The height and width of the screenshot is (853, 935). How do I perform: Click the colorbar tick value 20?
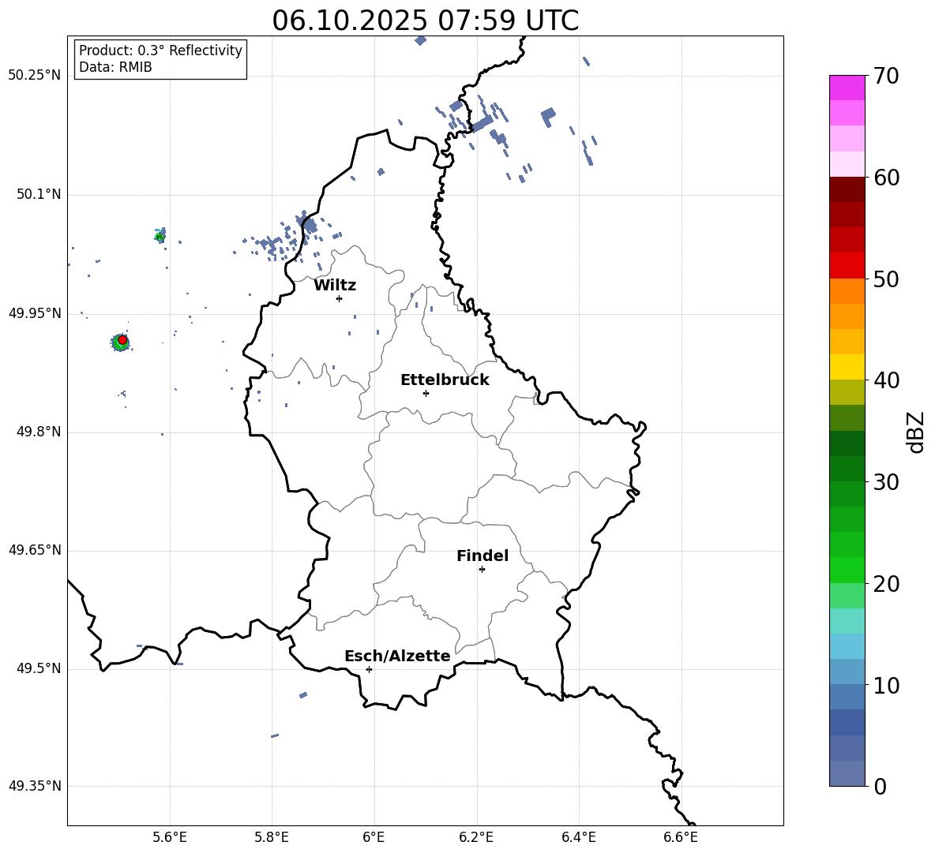point(886,584)
